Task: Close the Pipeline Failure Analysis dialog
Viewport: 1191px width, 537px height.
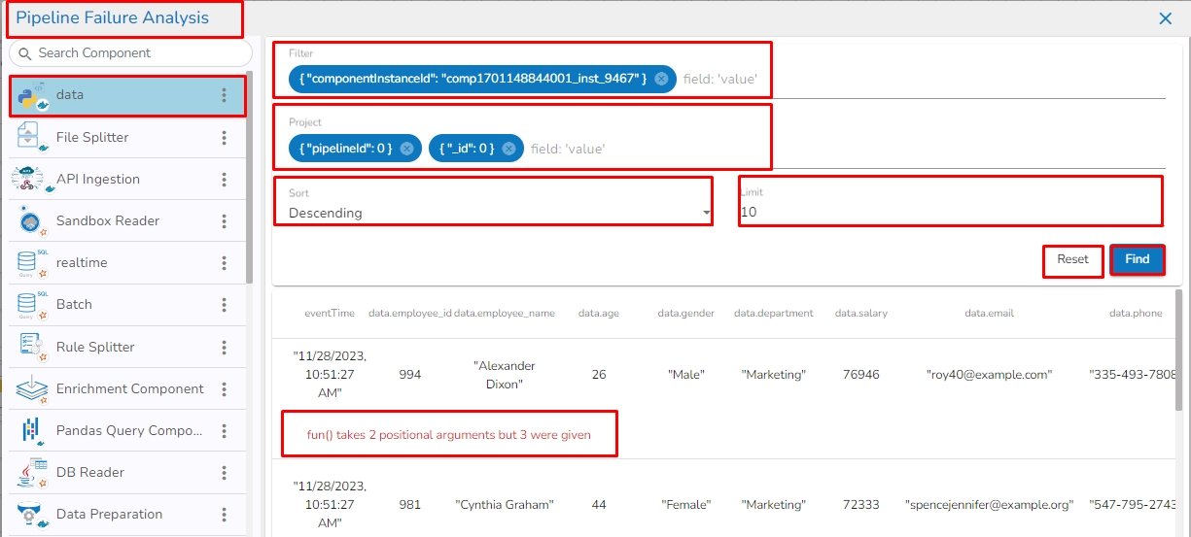Action: point(1165,17)
